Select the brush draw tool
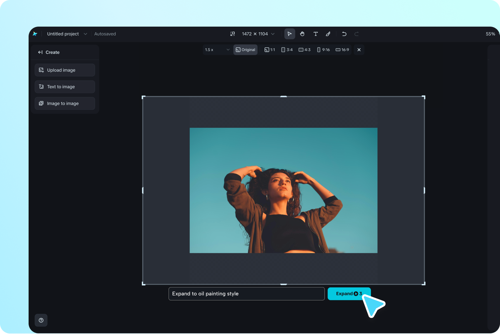 [x=328, y=34]
